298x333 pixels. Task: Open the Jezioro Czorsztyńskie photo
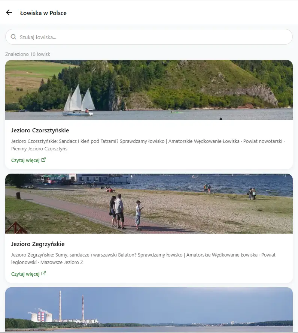point(149,90)
